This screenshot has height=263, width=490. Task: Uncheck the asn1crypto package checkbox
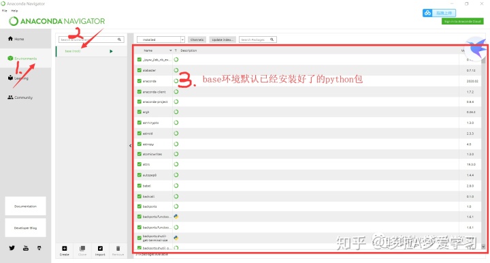pyautogui.click(x=140, y=123)
